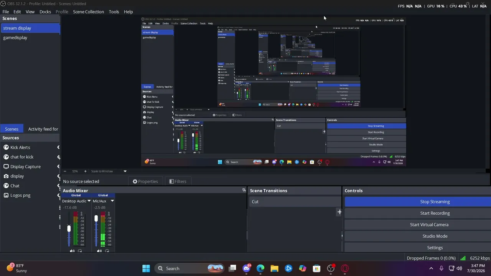Viewport: 491px width, 276px height.
Task: Open the Opera browser from the taskbar
Action: pos(345,268)
